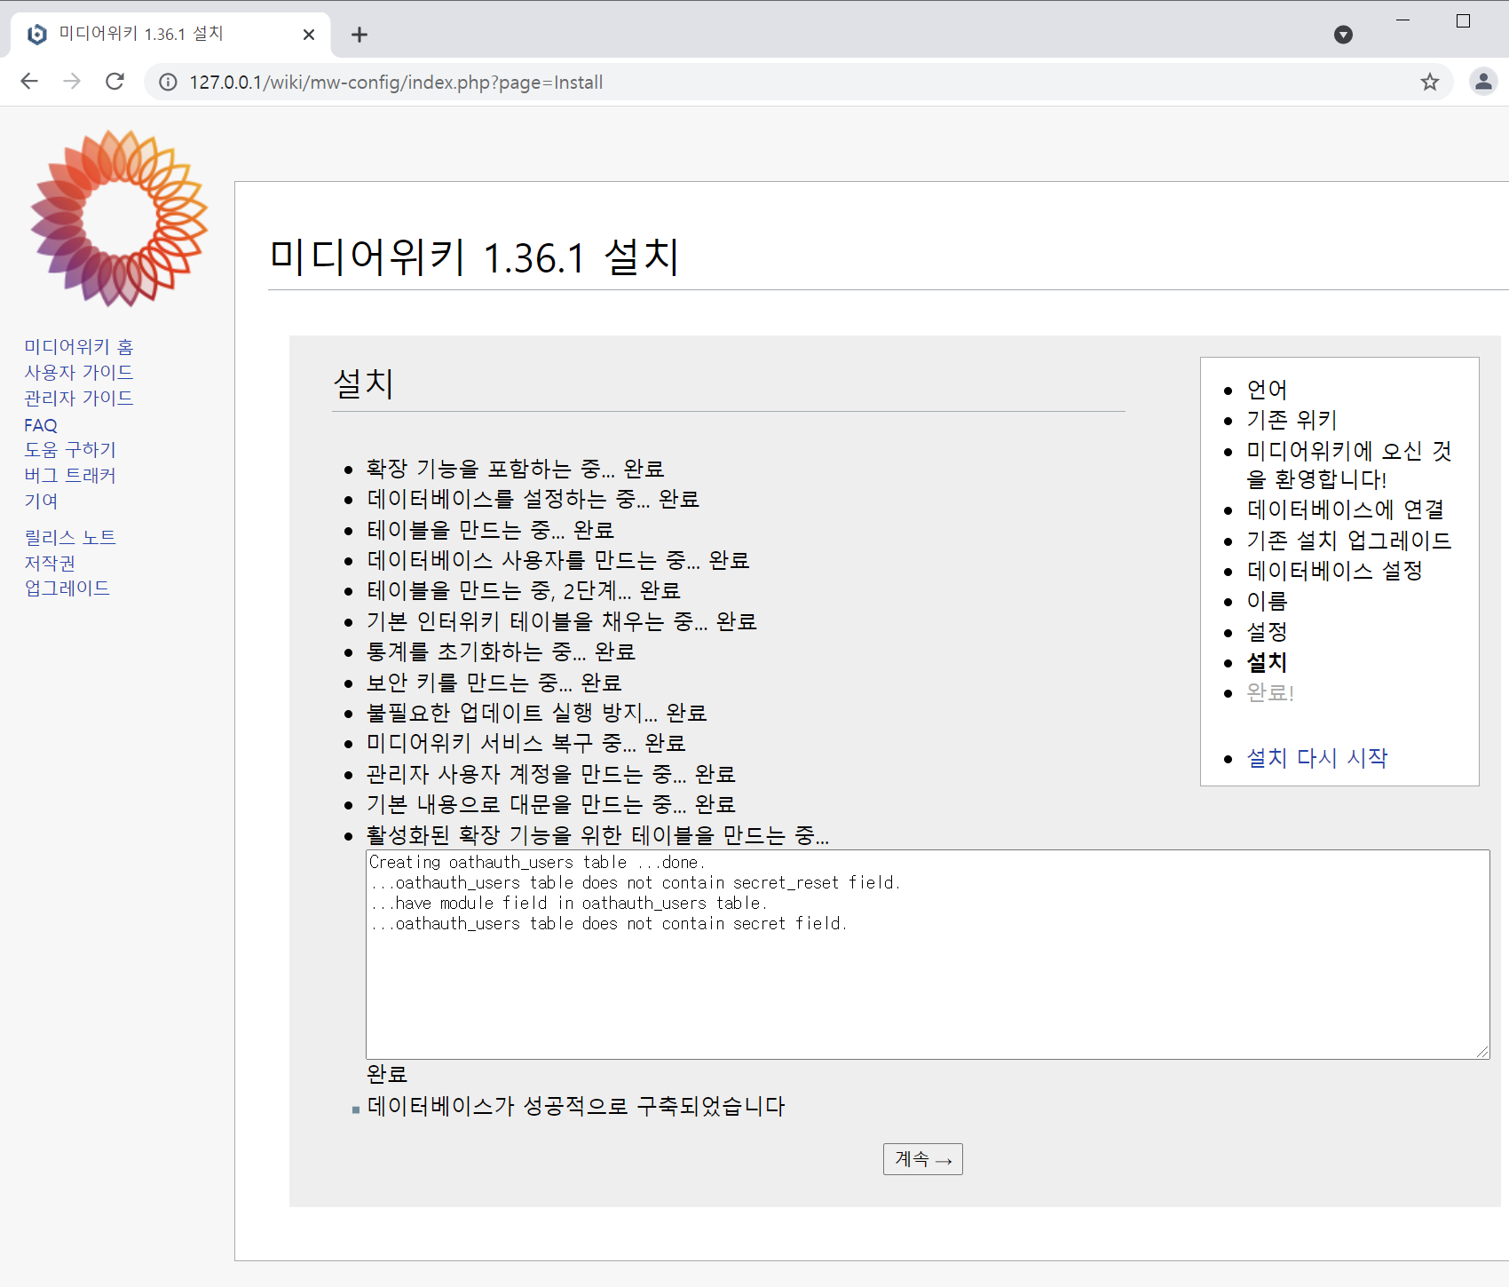Click the 도움 구하기 link
The height and width of the screenshot is (1287, 1509).
click(x=70, y=449)
